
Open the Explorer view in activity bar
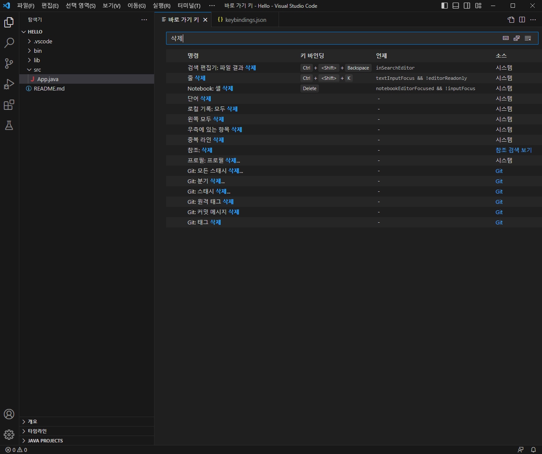(9, 22)
